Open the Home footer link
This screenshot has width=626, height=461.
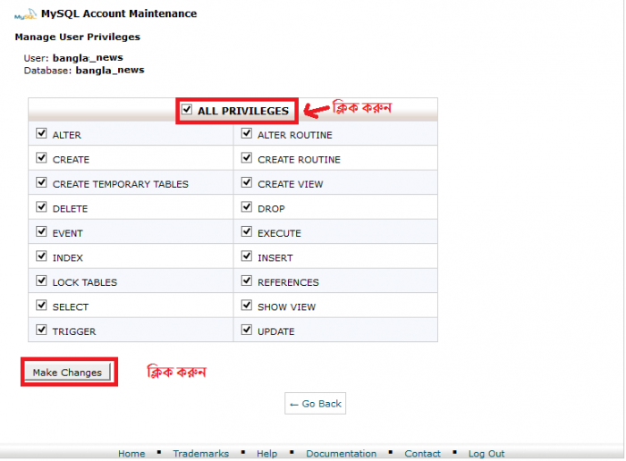point(131,454)
